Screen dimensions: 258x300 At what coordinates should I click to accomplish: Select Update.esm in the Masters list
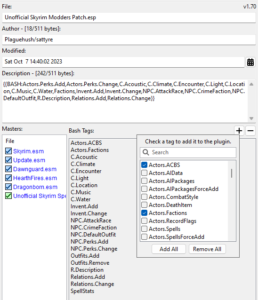pyautogui.click(x=29, y=160)
